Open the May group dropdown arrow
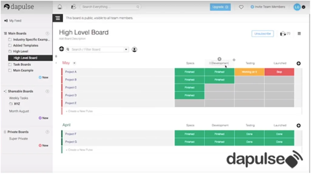This screenshot has height=174, width=311. point(74,63)
